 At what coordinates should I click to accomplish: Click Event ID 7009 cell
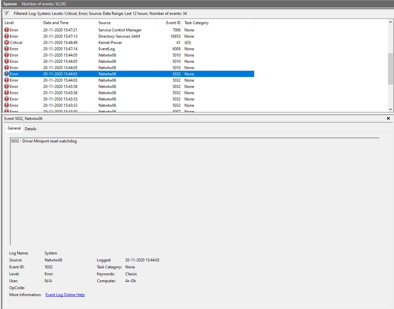coord(177,30)
